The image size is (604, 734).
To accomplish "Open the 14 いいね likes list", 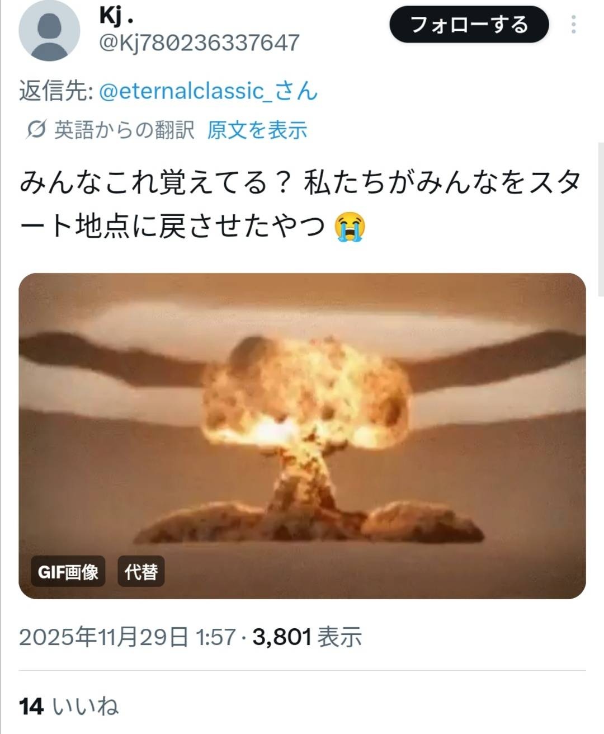I will (x=69, y=706).
